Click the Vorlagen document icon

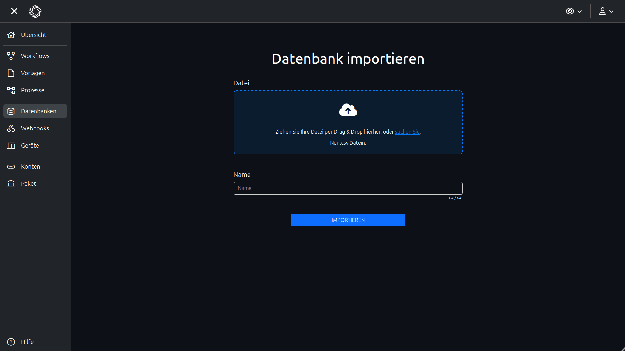click(x=11, y=73)
